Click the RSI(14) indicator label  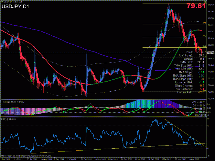tap(8, 119)
